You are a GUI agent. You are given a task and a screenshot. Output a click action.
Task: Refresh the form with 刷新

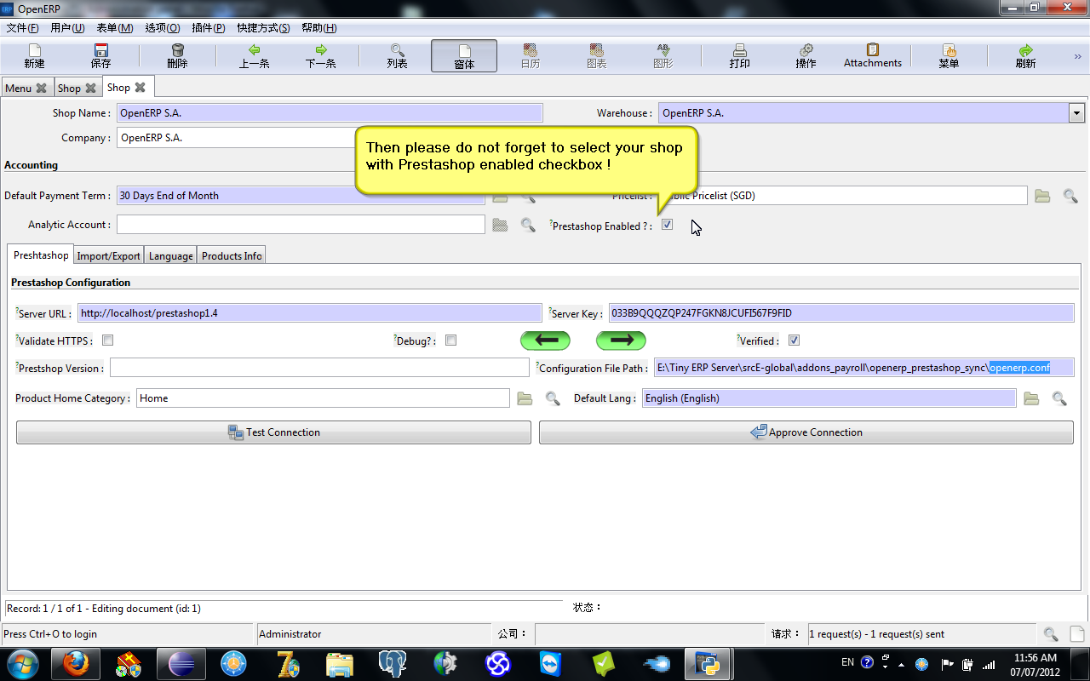pyautogui.click(x=1025, y=56)
